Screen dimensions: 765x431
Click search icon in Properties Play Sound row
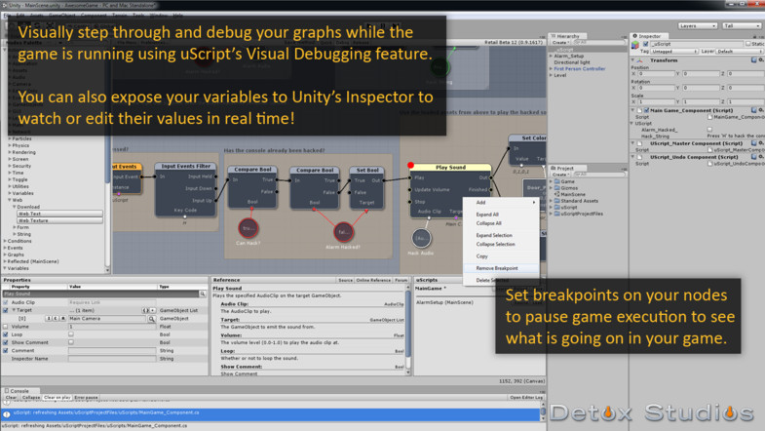pos(202,294)
